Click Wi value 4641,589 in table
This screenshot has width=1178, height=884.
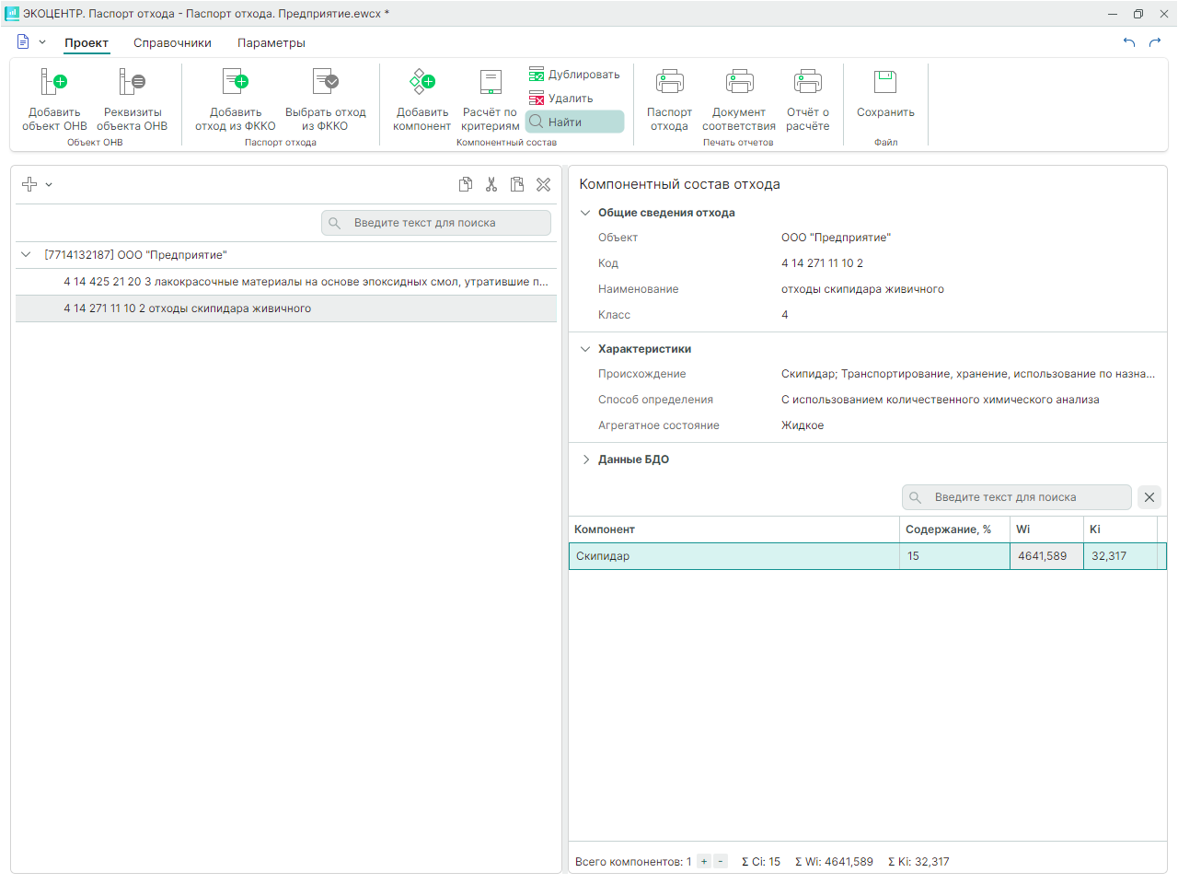click(1046, 556)
